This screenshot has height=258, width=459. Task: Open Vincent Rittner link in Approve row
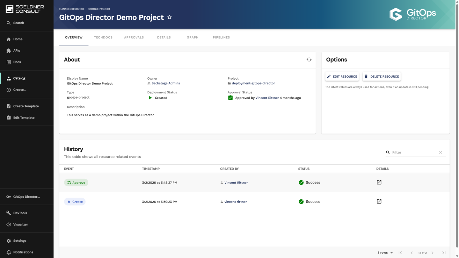(x=236, y=183)
